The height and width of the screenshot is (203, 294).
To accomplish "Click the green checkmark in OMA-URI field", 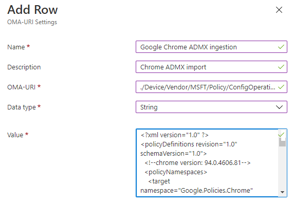I will point(281,87).
